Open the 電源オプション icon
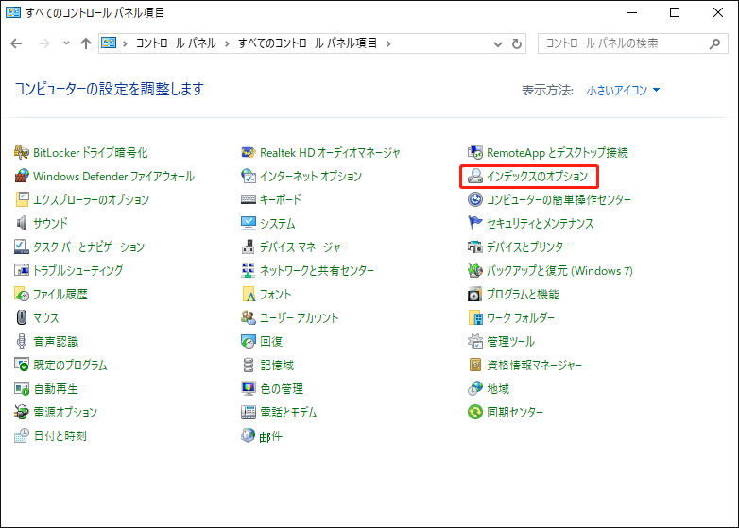This screenshot has height=528, width=739. tap(21, 412)
